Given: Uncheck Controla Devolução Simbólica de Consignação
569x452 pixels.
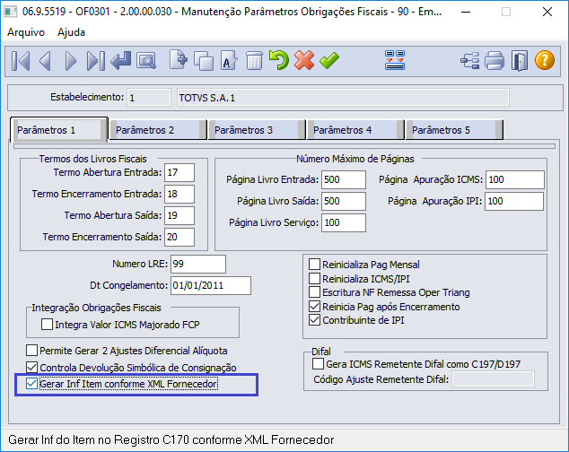Looking at the screenshot, I should tap(31, 368).
